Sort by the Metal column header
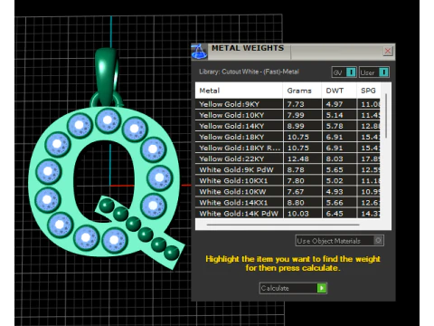 point(239,91)
